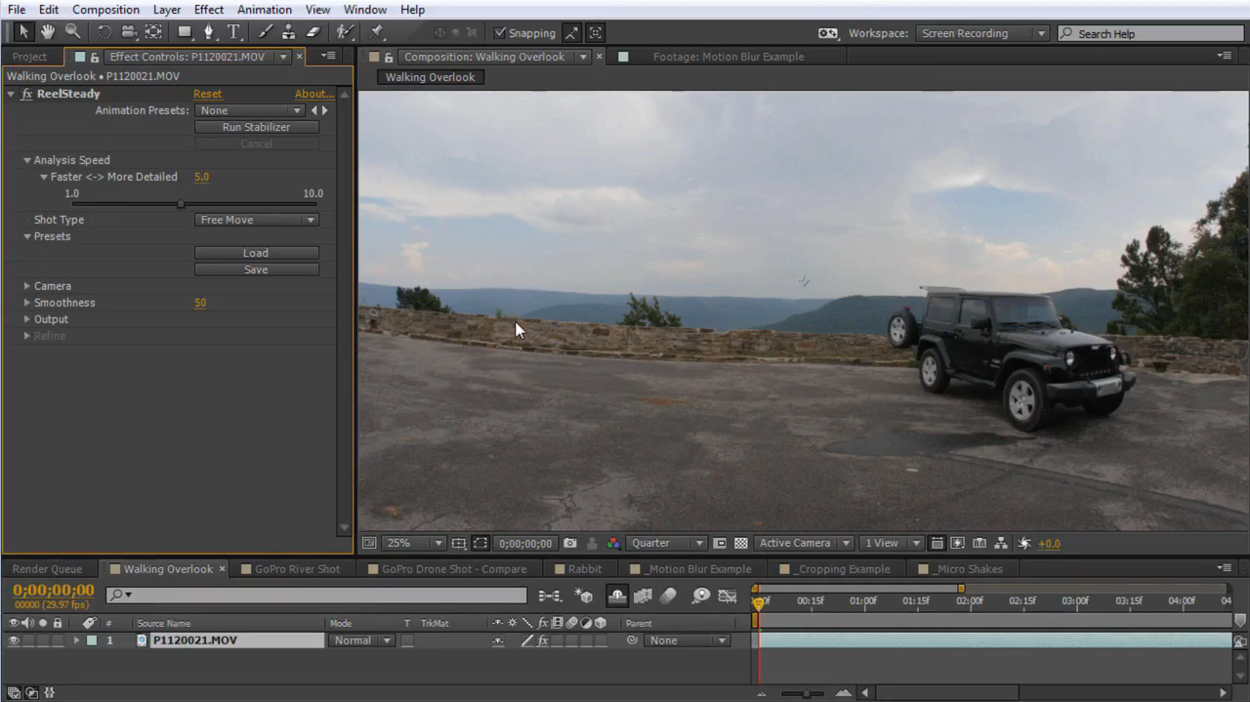Open the 1 View layout dropdown

(891, 543)
